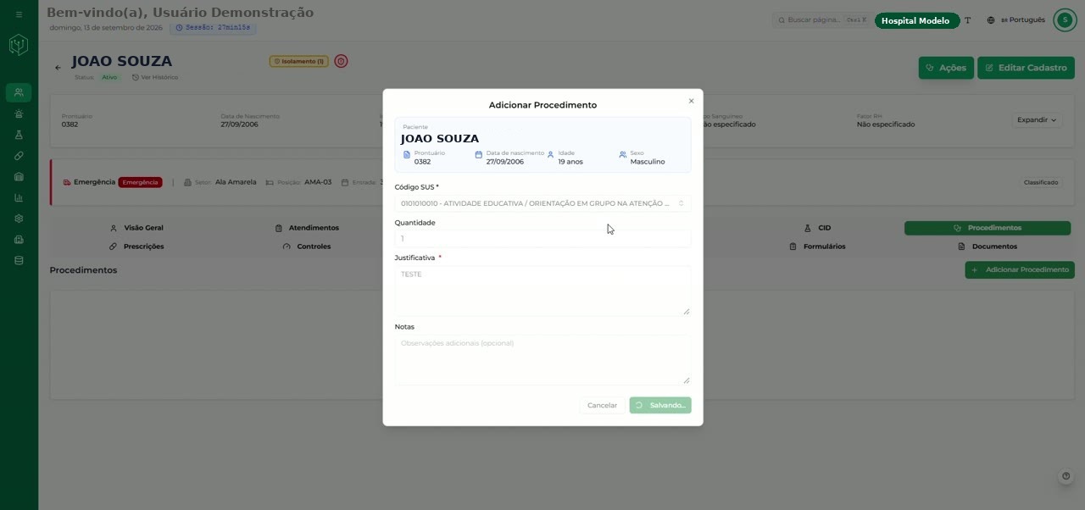Click the Justificativa text area
The image size is (1085, 510).
(542, 291)
